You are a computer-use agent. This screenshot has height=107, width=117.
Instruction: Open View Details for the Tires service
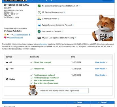[101, 69]
